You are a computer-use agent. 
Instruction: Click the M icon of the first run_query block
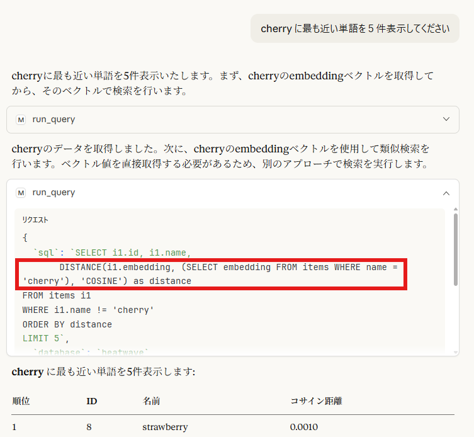(x=21, y=120)
